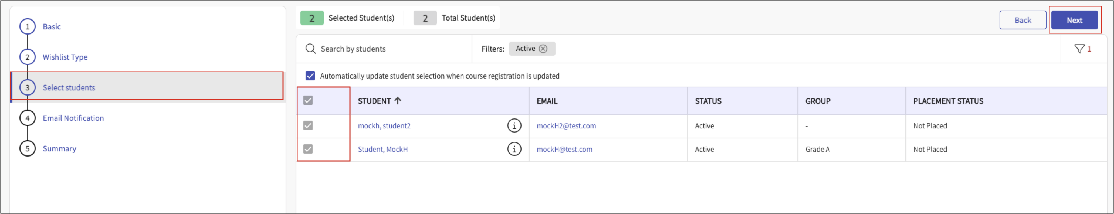Uncheck the mockh, student2 row checkbox
The width and height of the screenshot is (1114, 214).
308,126
